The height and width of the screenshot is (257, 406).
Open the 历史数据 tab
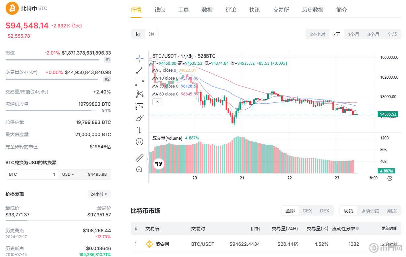(313, 10)
